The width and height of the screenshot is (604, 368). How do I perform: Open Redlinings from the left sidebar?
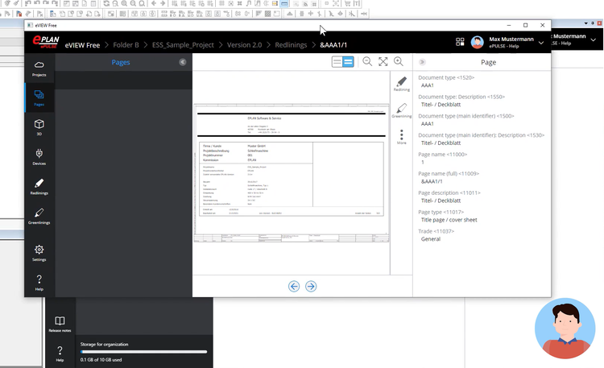coord(39,187)
